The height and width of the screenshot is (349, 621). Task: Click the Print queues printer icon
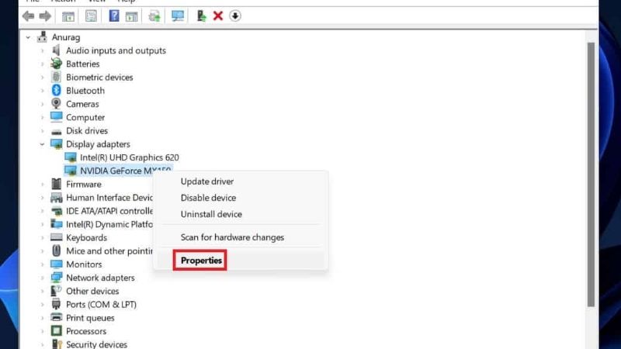coord(56,318)
